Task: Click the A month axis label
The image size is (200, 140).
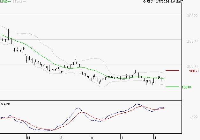Action: 61,138
